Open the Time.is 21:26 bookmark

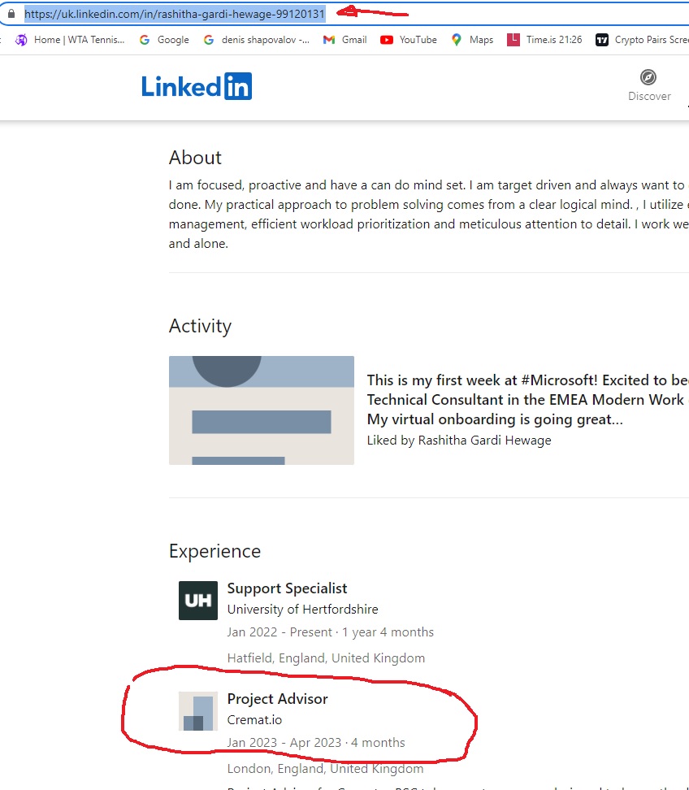click(x=544, y=40)
